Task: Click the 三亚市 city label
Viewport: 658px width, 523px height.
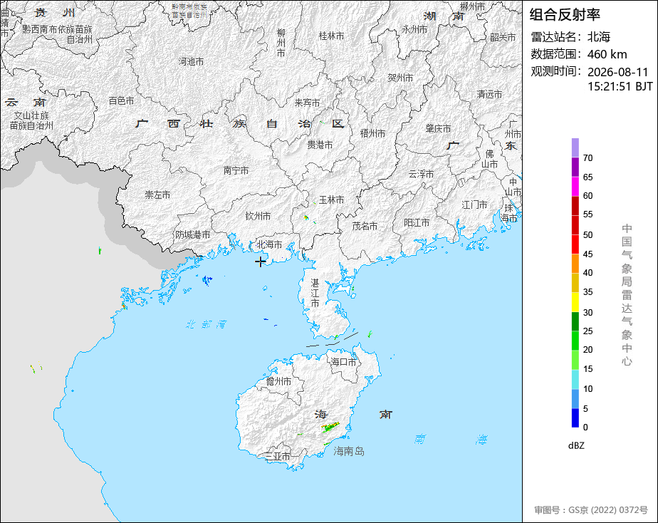Action: tap(277, 456)
